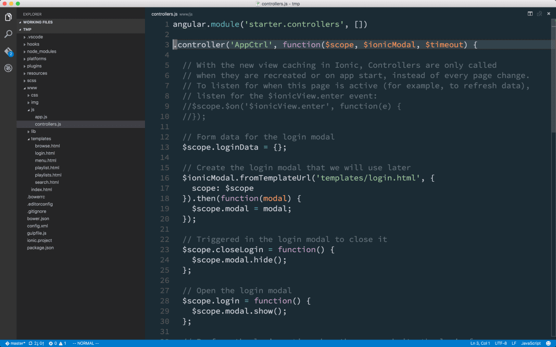The width and height of the screenshot is (556, 347).
Task: Change the UTF-8 encoding setting
Action: point(500,343)
